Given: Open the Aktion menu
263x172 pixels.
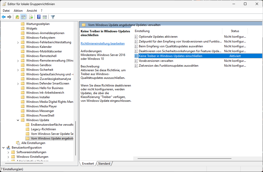Looking at the screenshot, I should pos(18,11).
